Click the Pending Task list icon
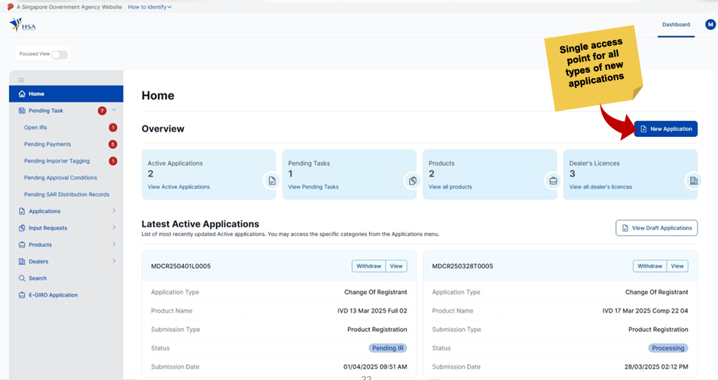The width and height of the screenshot is (718, 380). [x=22, y=111]
